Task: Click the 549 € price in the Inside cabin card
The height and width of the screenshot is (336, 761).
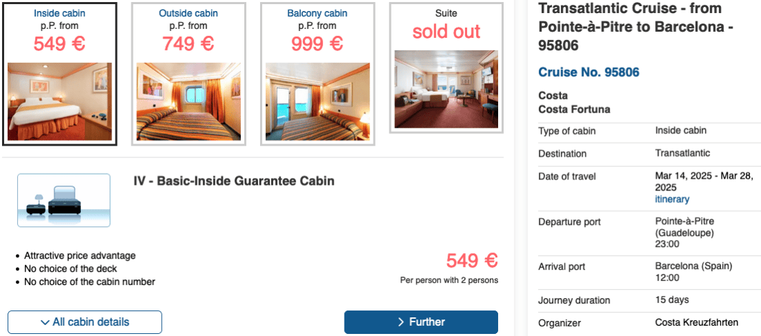Action: pyautogui.click(x=59, y=43)
